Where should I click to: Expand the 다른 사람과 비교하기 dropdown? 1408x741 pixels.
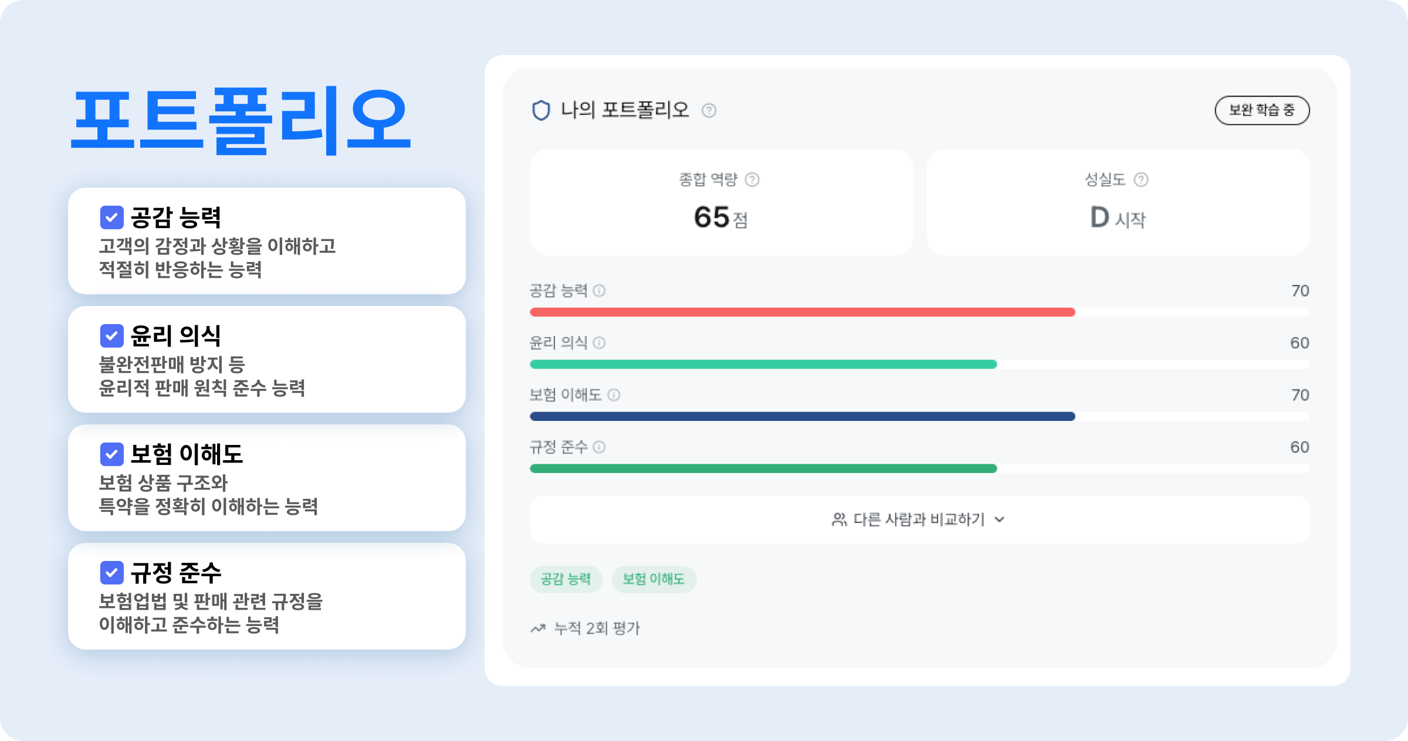click(1000, 519)
